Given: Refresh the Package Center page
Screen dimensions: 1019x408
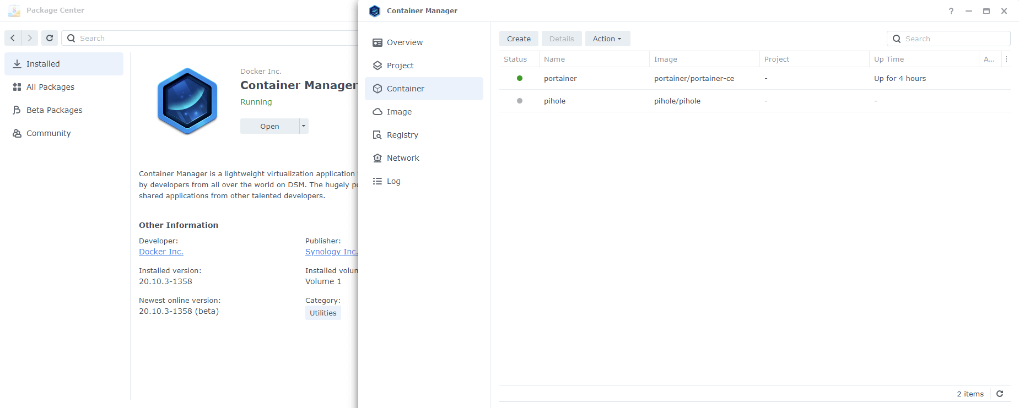Looking at the screenshot, I should coord(50,38).
